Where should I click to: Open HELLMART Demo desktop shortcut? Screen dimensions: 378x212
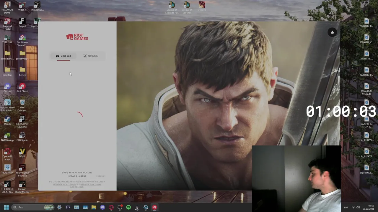point(7,8)
